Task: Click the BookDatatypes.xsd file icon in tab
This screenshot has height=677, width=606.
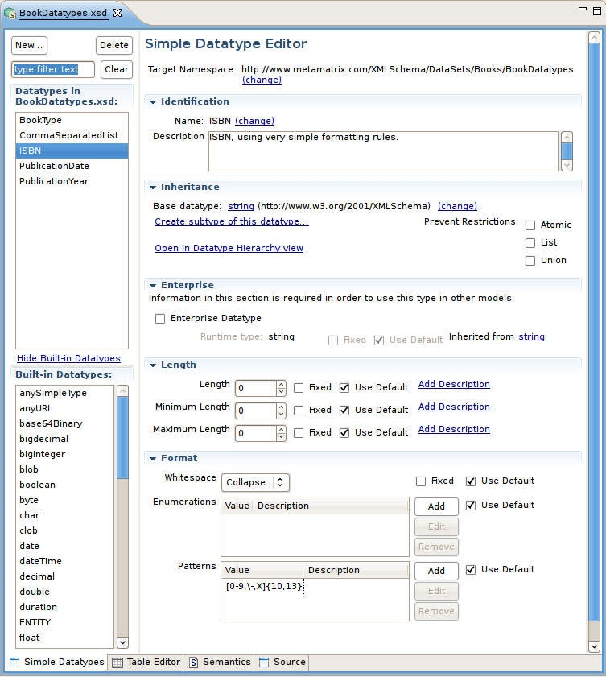Action: (10, 14)
